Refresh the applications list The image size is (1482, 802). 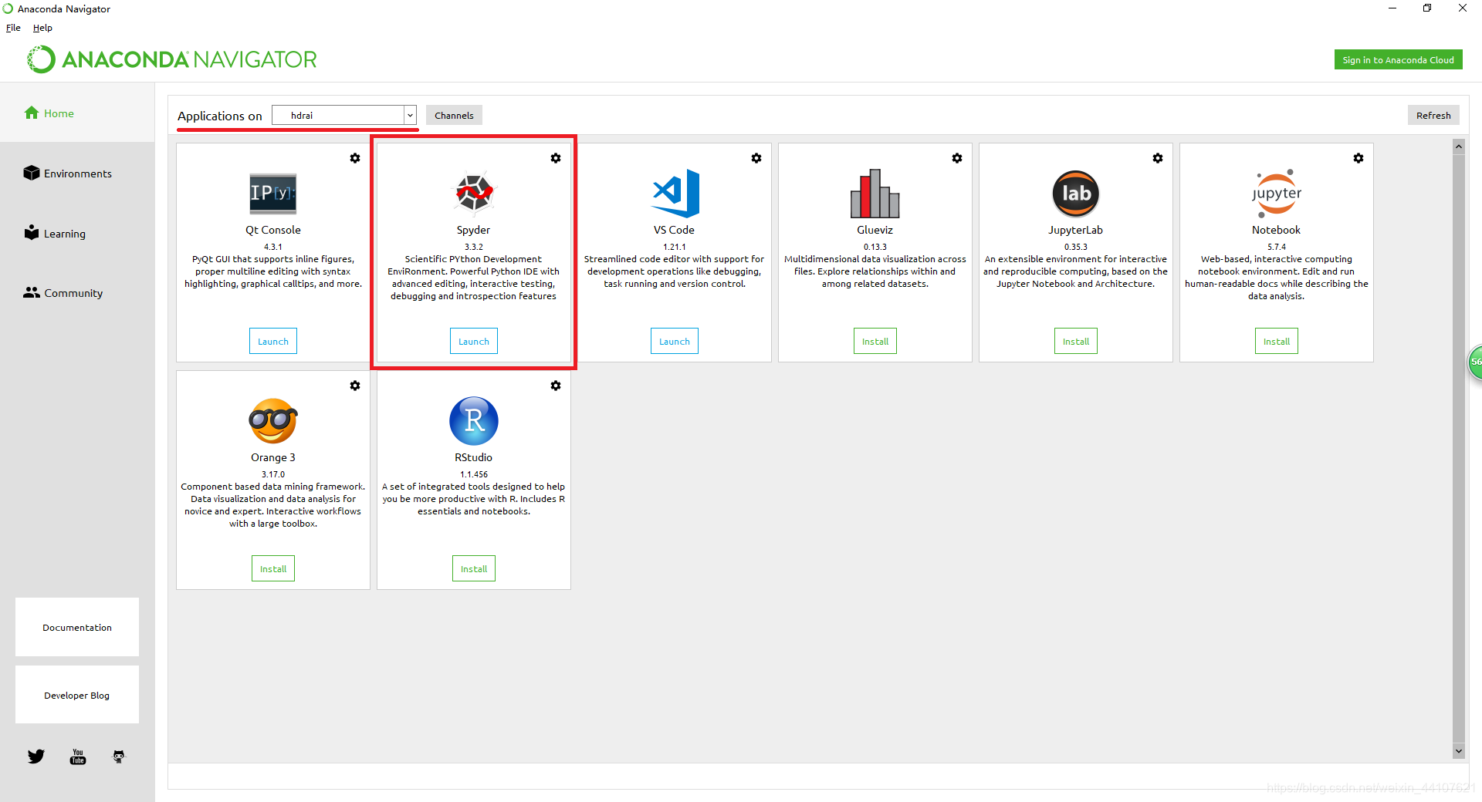1433,116
